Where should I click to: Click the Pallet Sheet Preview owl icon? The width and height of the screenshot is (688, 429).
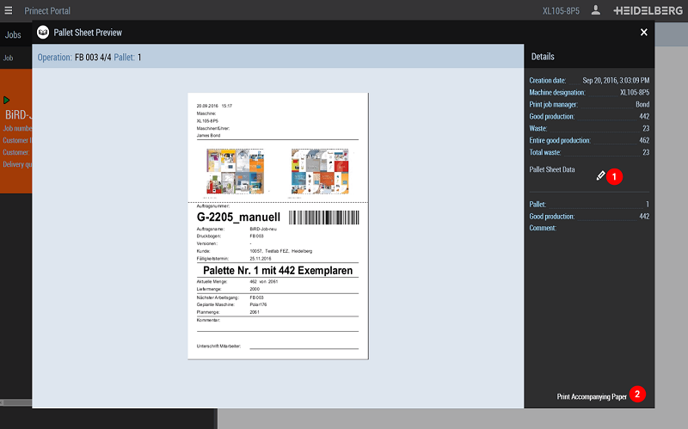click(x=44, y=33)
